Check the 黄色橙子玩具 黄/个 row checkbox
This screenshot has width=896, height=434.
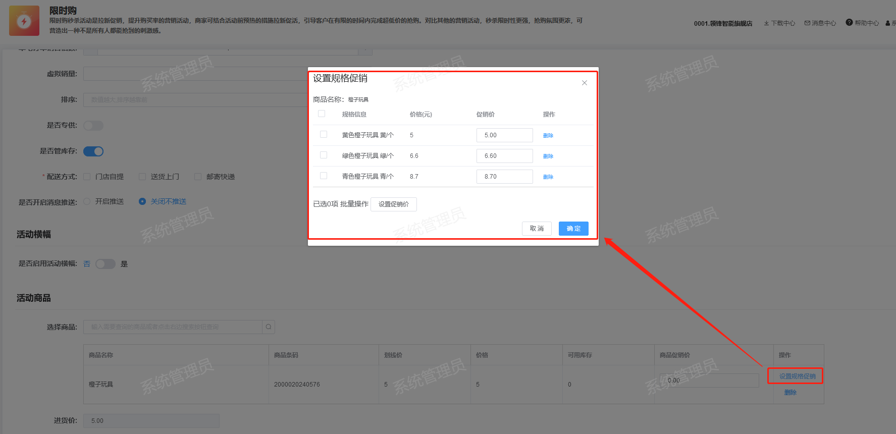pyautogui.click(x=324, y=135)
